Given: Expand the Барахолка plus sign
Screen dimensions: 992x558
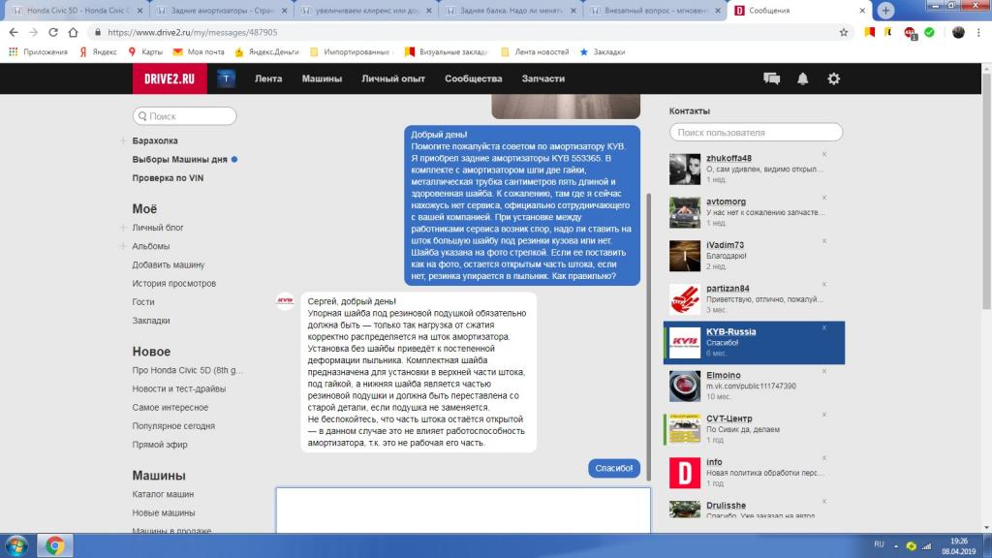Looking at the screenshot, I should pyautogui.click(x=123, y=141).
